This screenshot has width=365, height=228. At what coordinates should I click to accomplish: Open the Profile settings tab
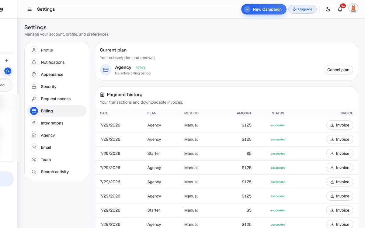(x=57, y=50)
